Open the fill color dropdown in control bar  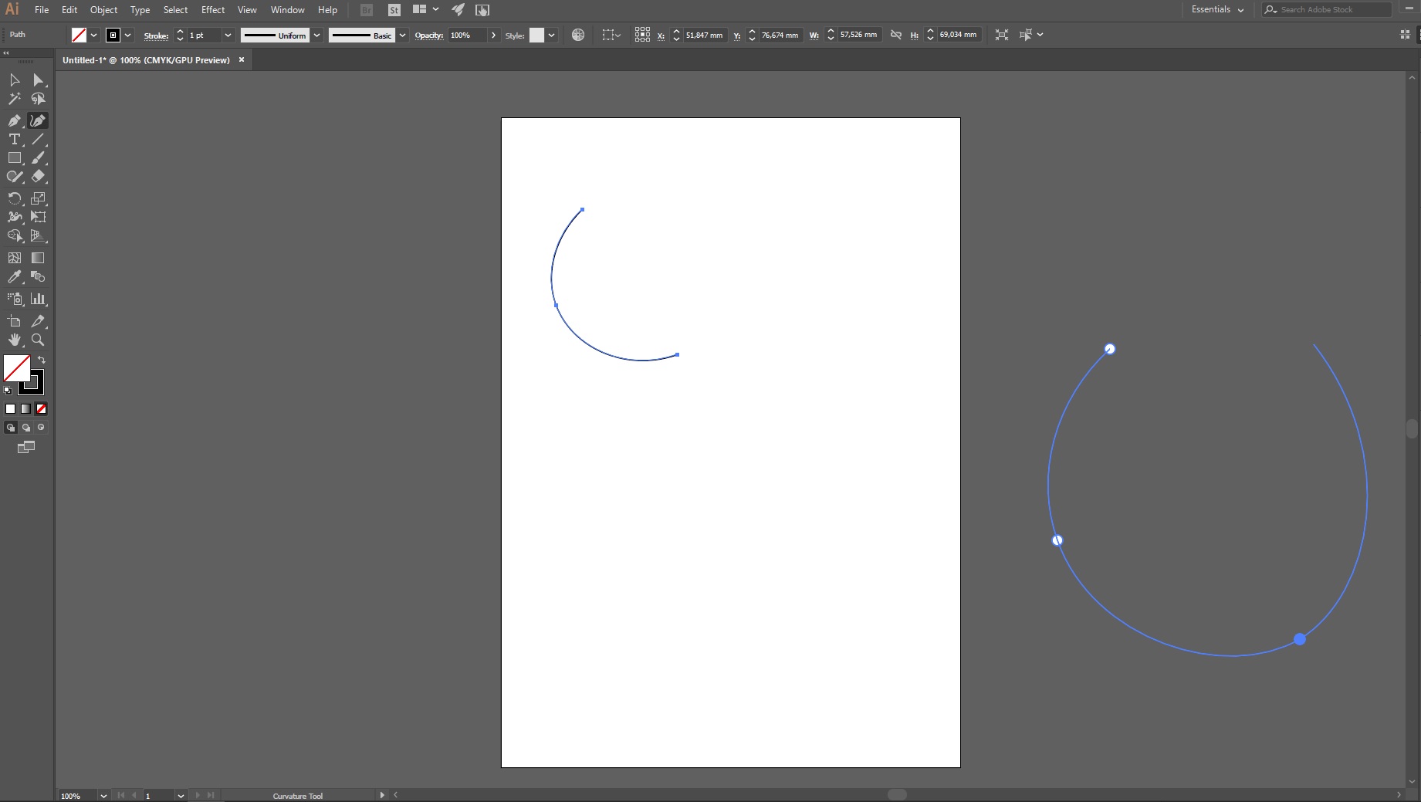tap(94, 36)
